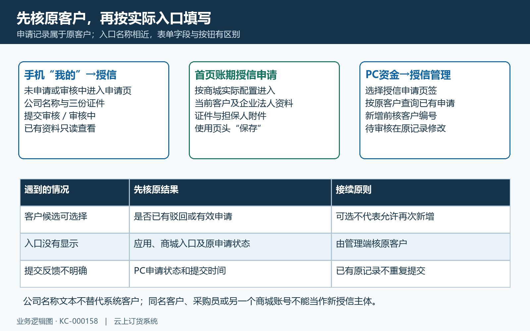This screenshot has width=530, height=331.
Task: Click the line 已有资料只读查看
Action: [60, 128]
